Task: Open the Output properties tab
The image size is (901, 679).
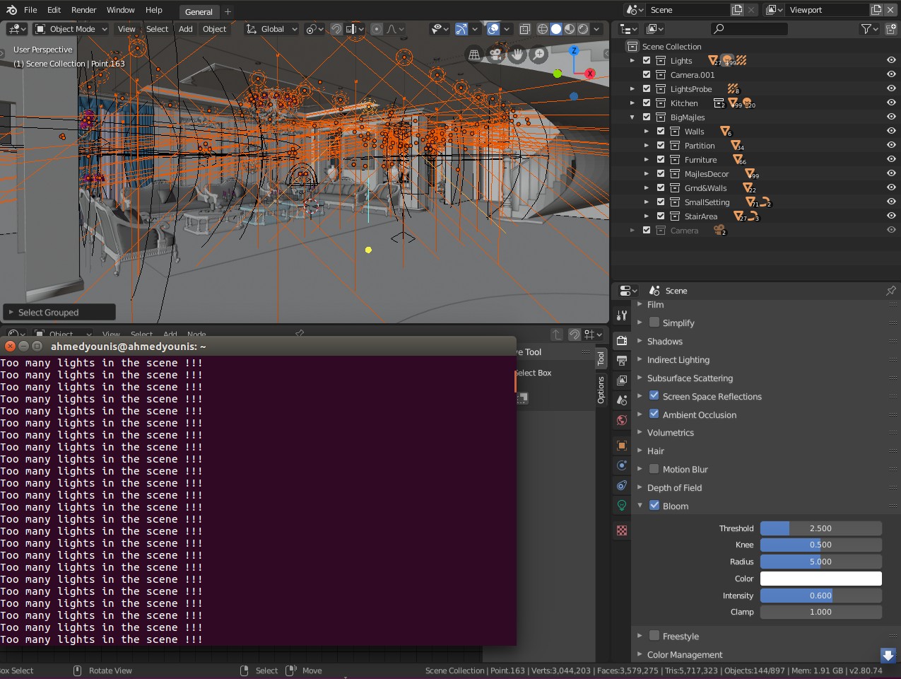Action: (622, 361)
